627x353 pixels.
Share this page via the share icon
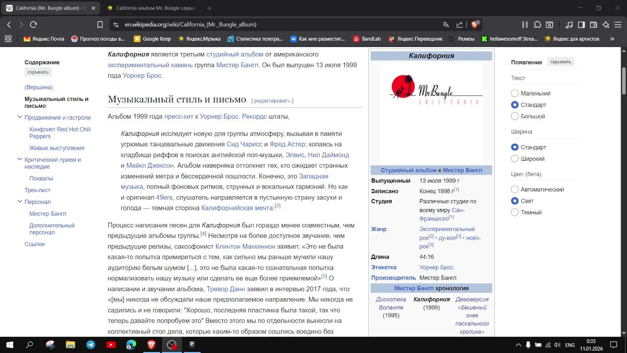point(459,25)
